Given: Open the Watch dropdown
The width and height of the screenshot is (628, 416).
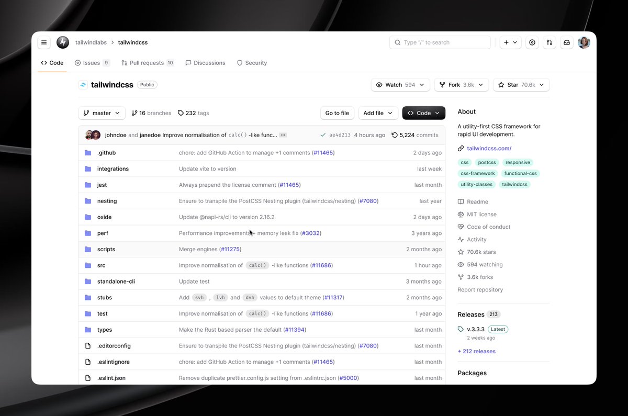Looking at the screenshot, I should pos(400,85).
